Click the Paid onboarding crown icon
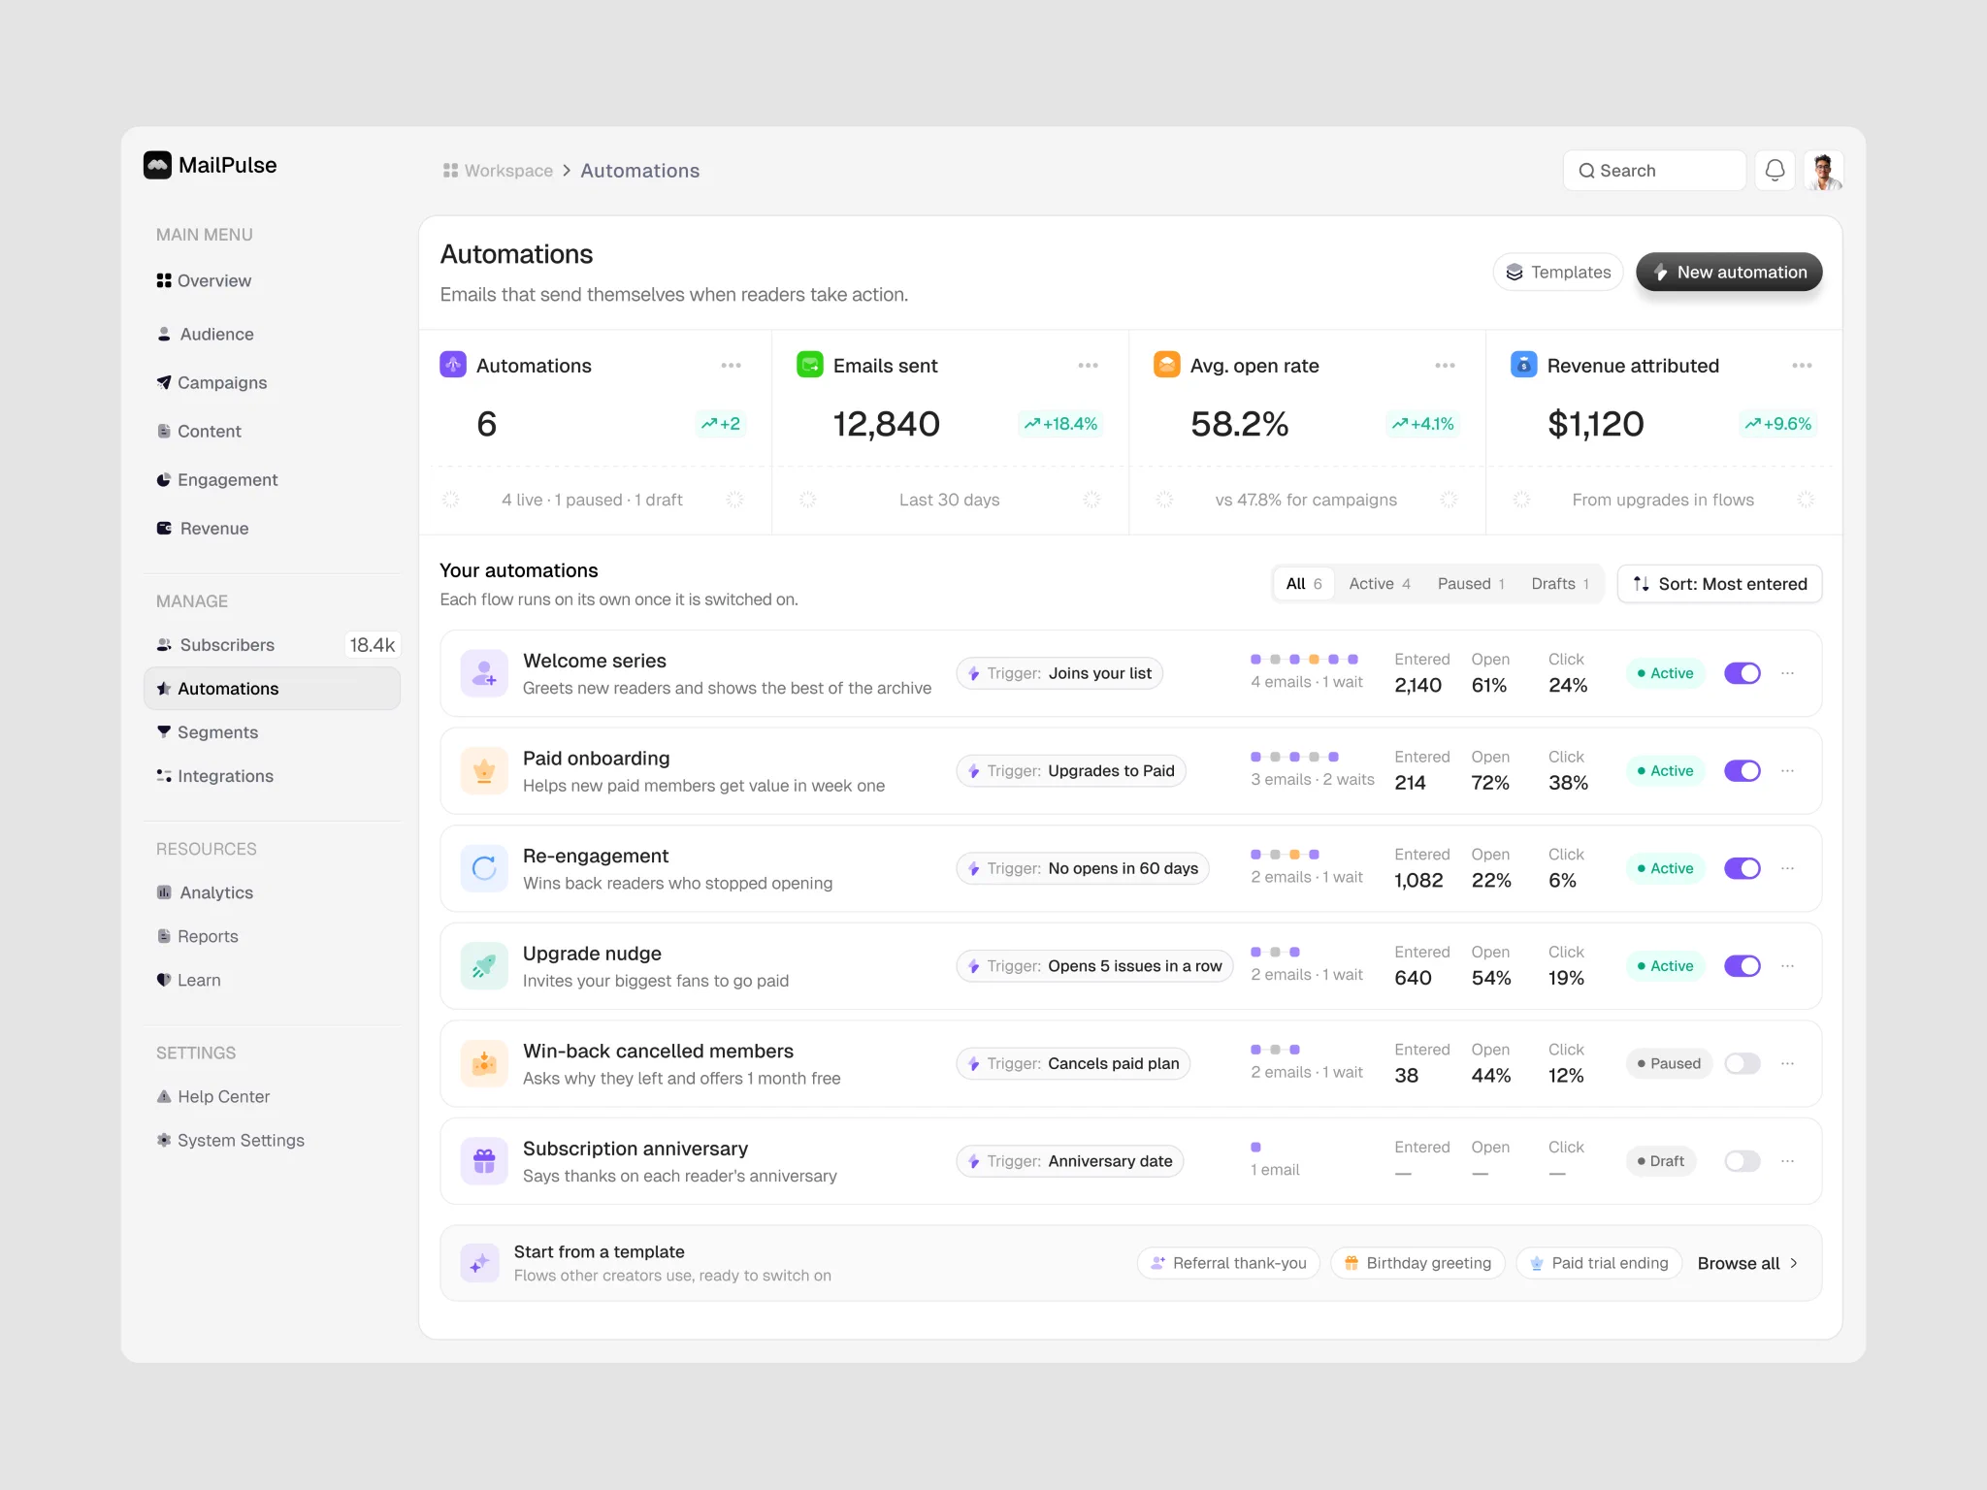Screen dimensions: 1987x1490 click(484, 771)
